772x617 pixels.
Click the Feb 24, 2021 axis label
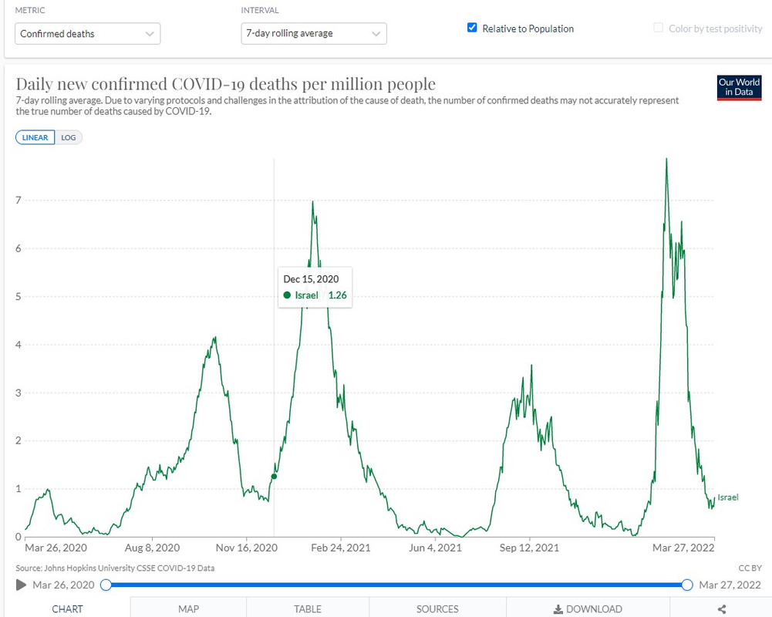click(341, 548)
